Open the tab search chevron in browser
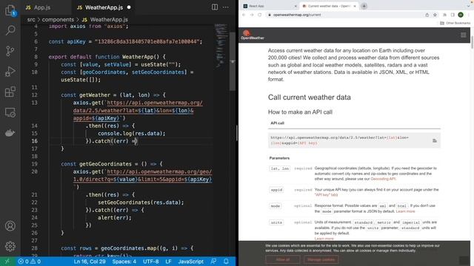 tap(469, 6)
